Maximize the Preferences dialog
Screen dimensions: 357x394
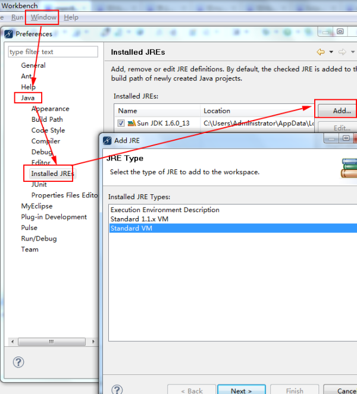tap(340, 31)
